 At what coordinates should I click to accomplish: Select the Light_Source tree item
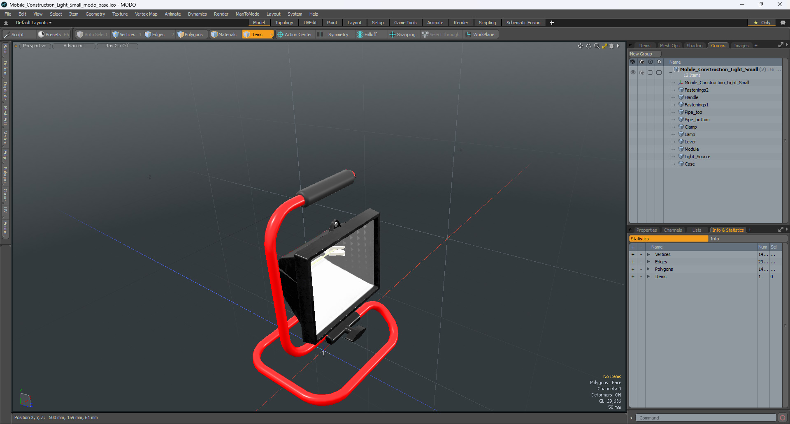(697, 157)
